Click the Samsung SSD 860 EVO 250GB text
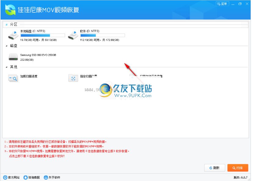253x181 pixels. point(38,55)
